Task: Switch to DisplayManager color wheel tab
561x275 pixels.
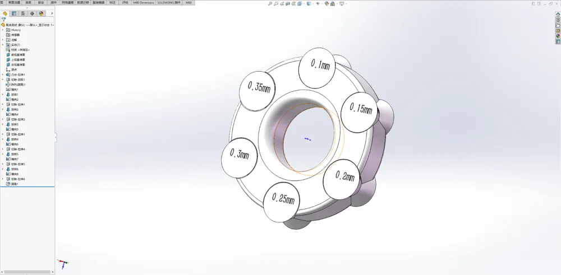Action: click(41, 13)
